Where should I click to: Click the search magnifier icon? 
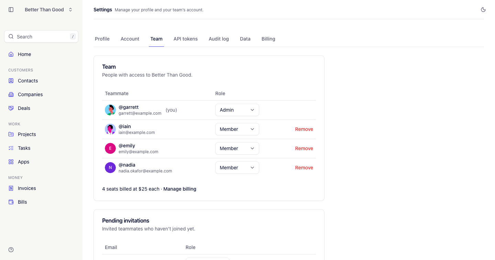11,36
